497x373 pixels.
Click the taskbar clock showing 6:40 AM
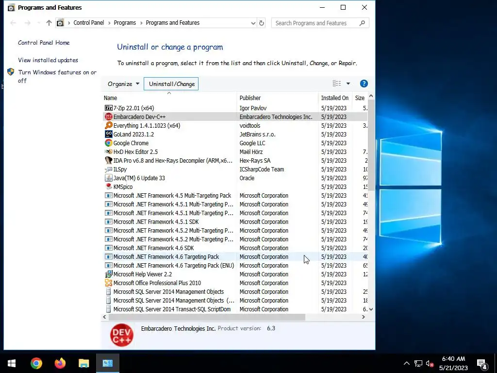pyautogui.click(x=453, y=363)
